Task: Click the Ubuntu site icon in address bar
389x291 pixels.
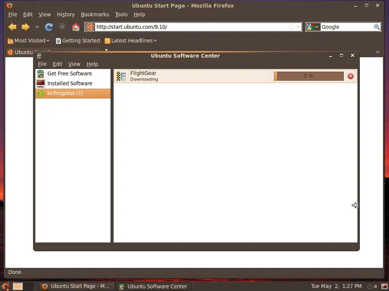Action: click(x=90, y=27)
